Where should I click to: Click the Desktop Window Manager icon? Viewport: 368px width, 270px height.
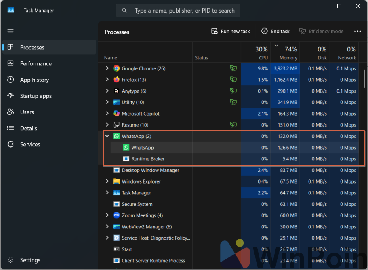click(x=116, y=170)
